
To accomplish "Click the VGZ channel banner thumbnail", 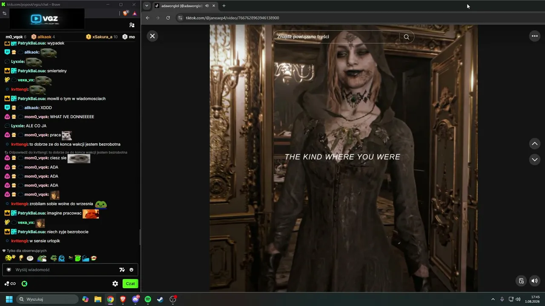I will click(x=47, y=19).
